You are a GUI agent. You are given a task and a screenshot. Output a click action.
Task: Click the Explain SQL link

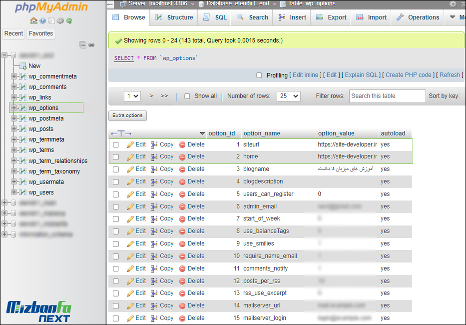[x=361, y=75]
